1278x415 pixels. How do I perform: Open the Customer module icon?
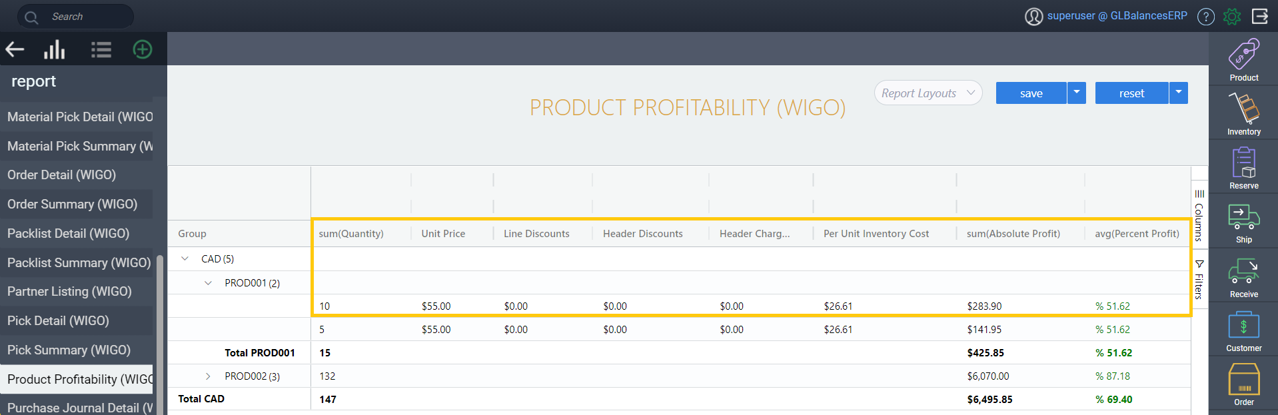pos(1244,331)
